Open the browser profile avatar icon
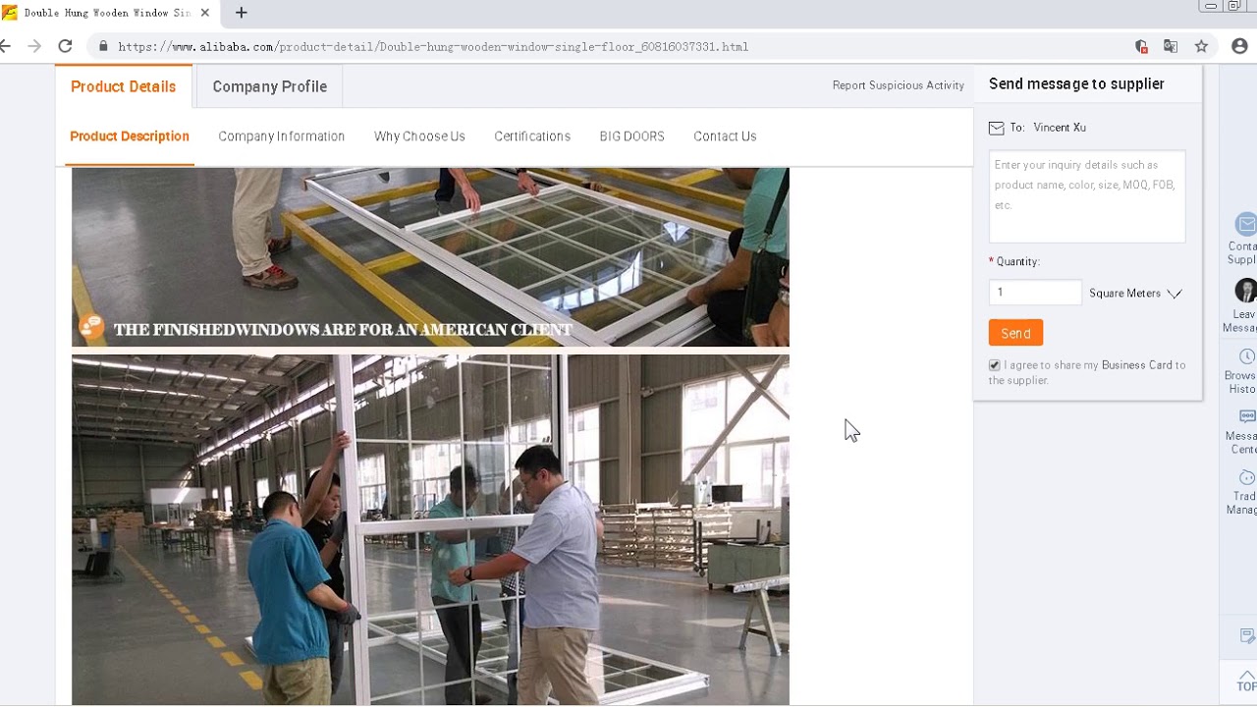Image resolution: width=1257 pixels, height=707 pixels. [x=1239, y=46]
